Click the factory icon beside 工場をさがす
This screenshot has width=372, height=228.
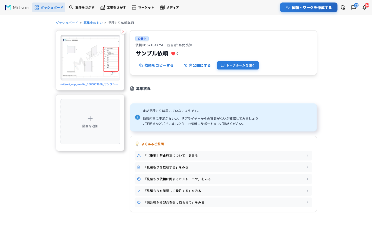(103, 7)
